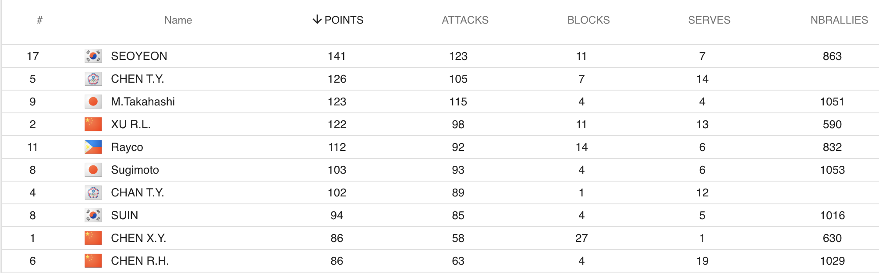Click Chinese Taipei flag beside CHEN T.Y.
The width and height of the screenshot is (879, 273).
tap(93, 79)
